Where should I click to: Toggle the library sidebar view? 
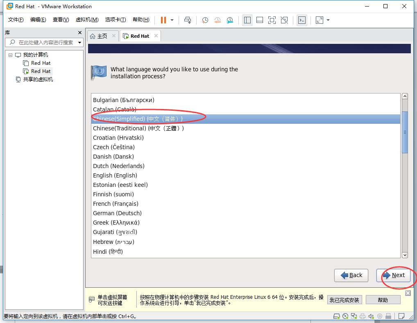coord(247,20)
